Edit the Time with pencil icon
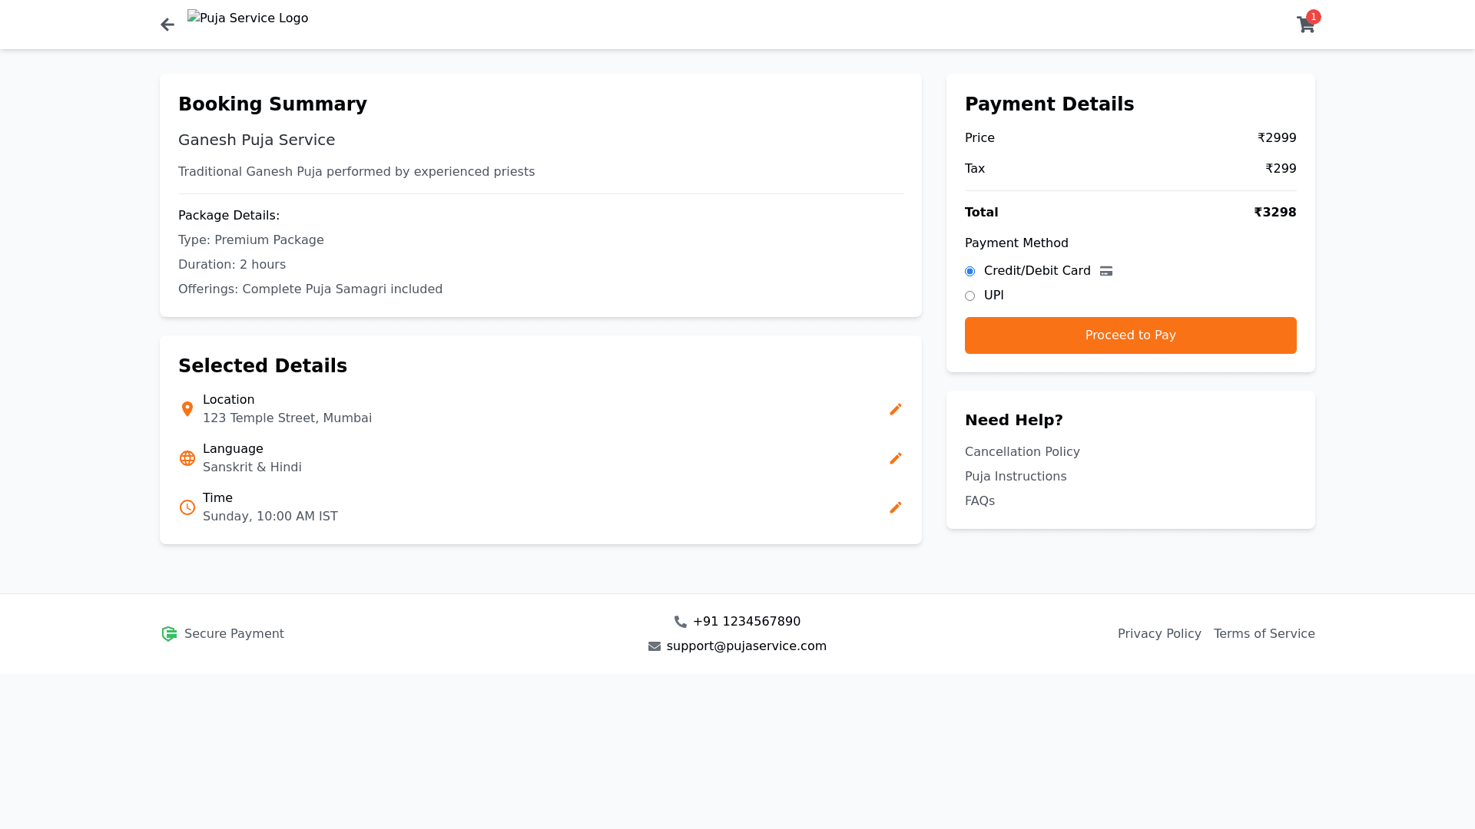The image size is (1475, 829). coord(895,507)
